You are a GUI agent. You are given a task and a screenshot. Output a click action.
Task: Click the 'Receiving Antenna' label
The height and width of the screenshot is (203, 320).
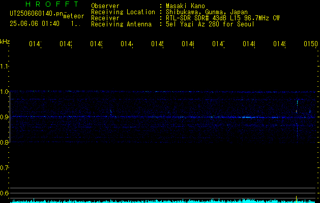122,24
